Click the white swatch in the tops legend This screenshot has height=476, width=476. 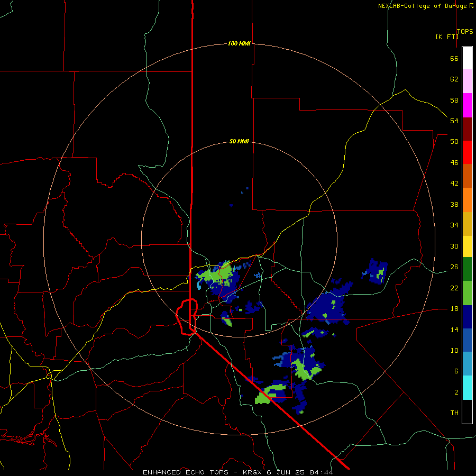(467, 58)
